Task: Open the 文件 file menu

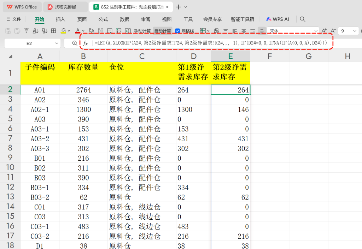Action: click(x=14, y=19)
